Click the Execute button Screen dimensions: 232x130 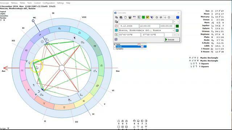172,40
